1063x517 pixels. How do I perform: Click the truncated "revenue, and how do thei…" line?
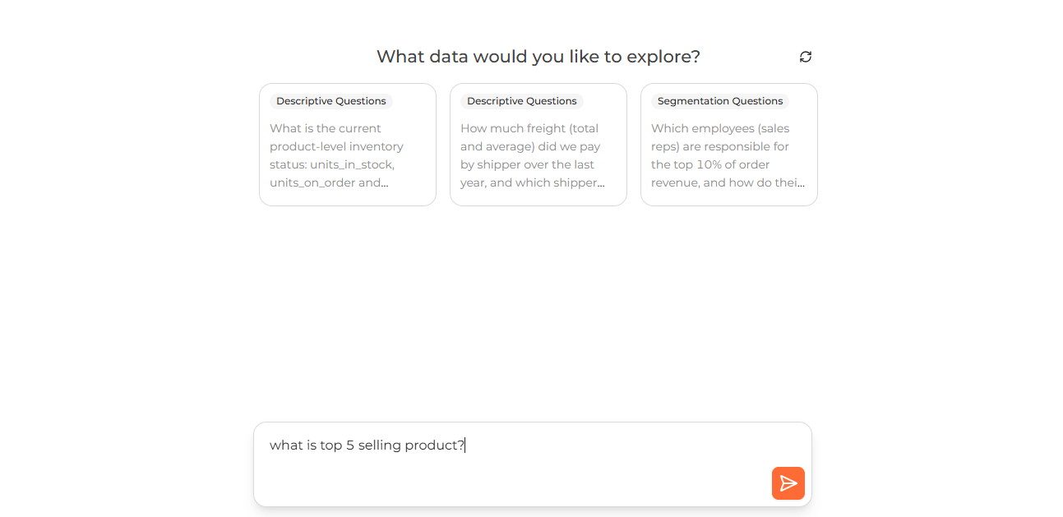tap(728, 182)
